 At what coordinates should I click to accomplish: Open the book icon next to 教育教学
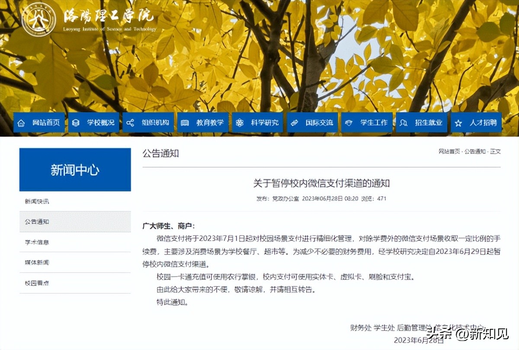(x=185, y=123)
